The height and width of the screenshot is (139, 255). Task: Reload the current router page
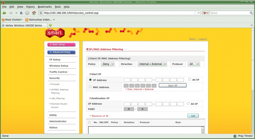click(x=21, y=13)
